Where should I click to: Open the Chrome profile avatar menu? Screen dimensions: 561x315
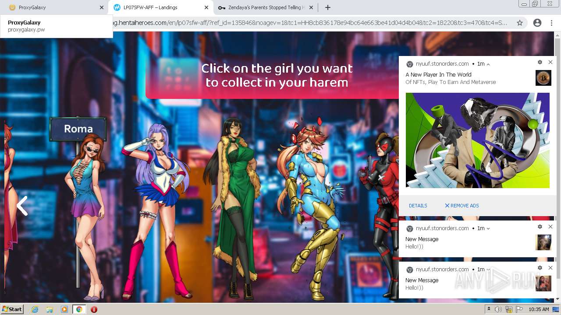point(537,23)
